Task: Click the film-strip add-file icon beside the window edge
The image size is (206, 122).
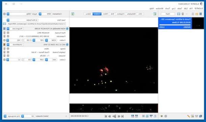Action: pyautogui.click(x=201, y=14)
